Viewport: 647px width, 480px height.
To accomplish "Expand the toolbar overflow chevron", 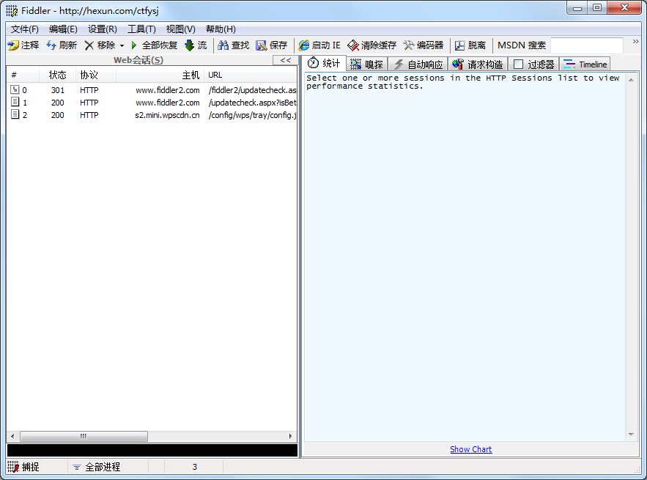I will coord(637,42).
